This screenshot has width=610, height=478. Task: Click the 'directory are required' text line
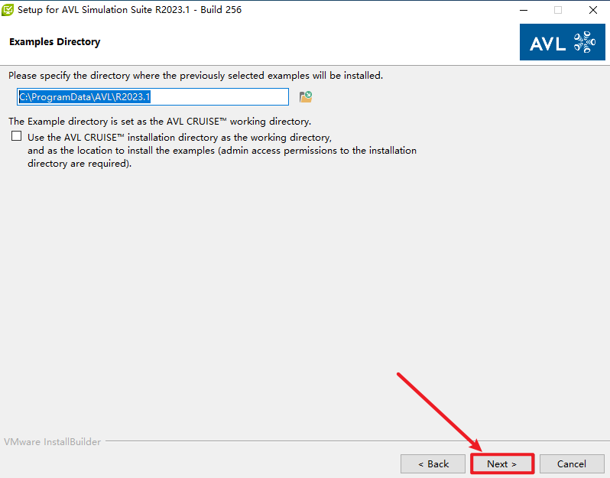point(79,164)
